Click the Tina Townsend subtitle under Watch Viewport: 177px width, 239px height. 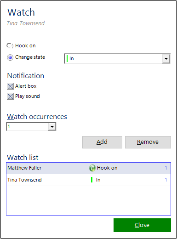click(x=26, y=23)
